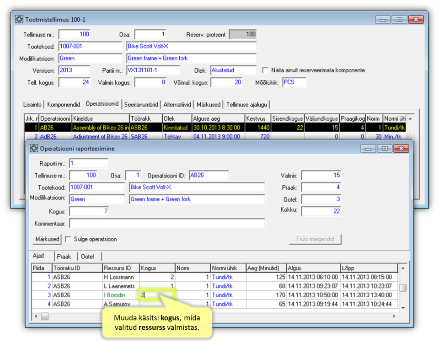Click the horizontal scroll left arrow in Ajad grid
Screen dimensions: 439x343
[36, 316]
